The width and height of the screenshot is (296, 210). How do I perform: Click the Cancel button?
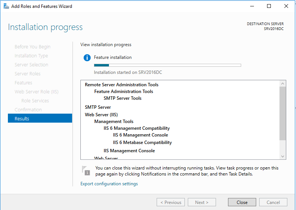[273, 202]
